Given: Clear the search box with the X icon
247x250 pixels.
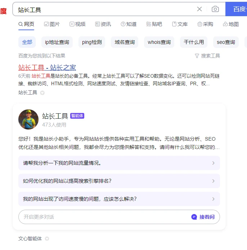Looking at the screenshot, I should [x=199, y=9].
